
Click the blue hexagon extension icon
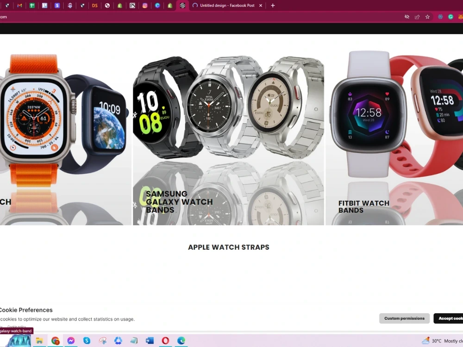point(440,17)
